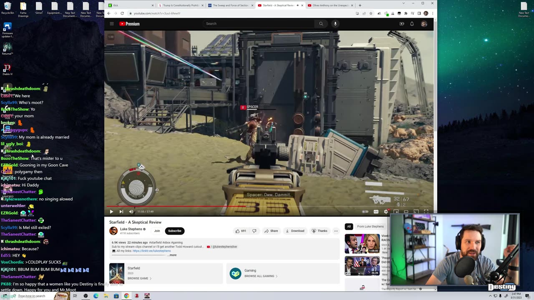The width and height of the screenshot is (534, 300).
Task: Open the 1:08:00 recommended video thumbnail
Action: tap(362, 244)
